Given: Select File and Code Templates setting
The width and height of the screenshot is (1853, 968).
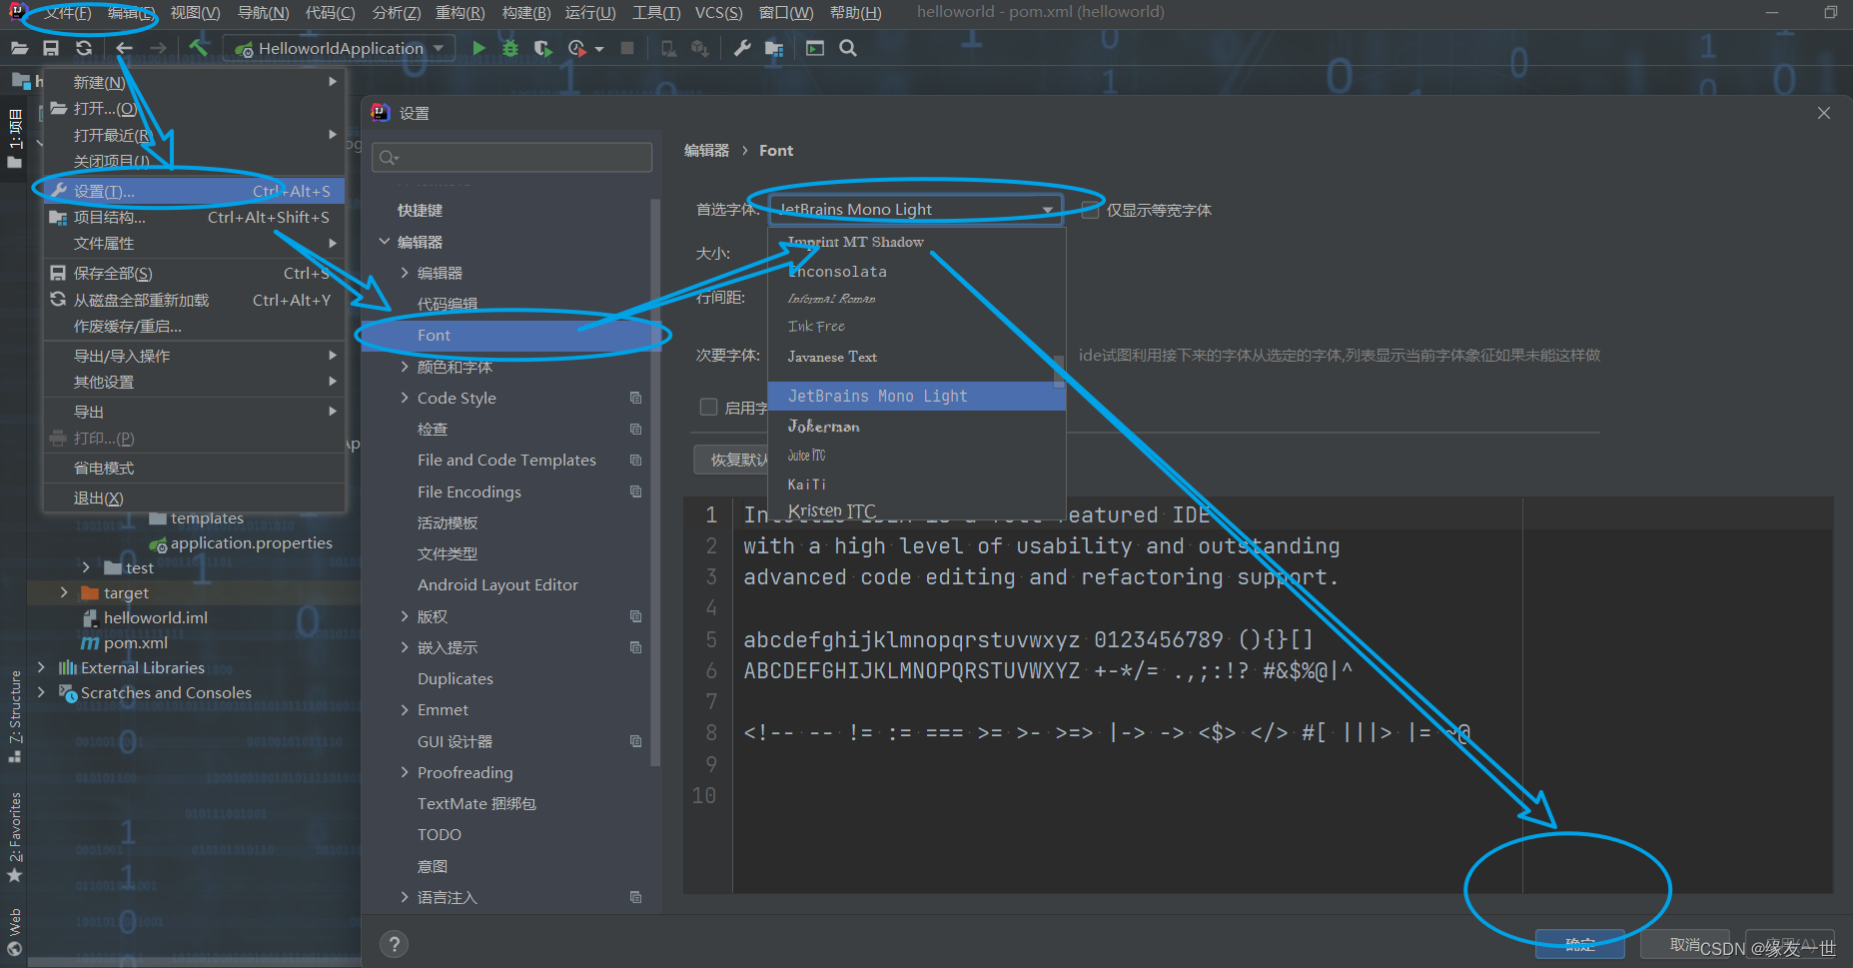Looking at the screenshot, I should click(506, 460).
